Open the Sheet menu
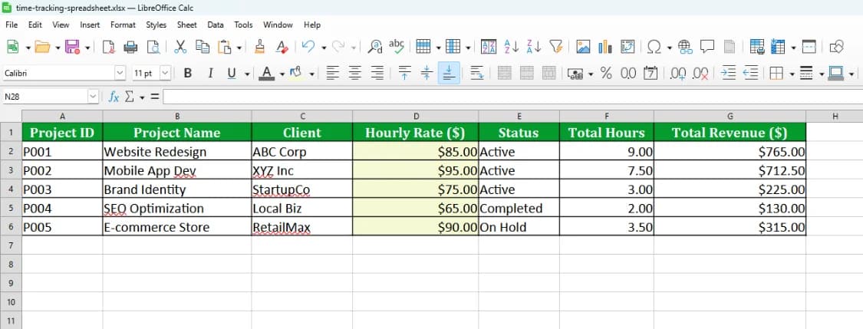 [x=187, y=25]
